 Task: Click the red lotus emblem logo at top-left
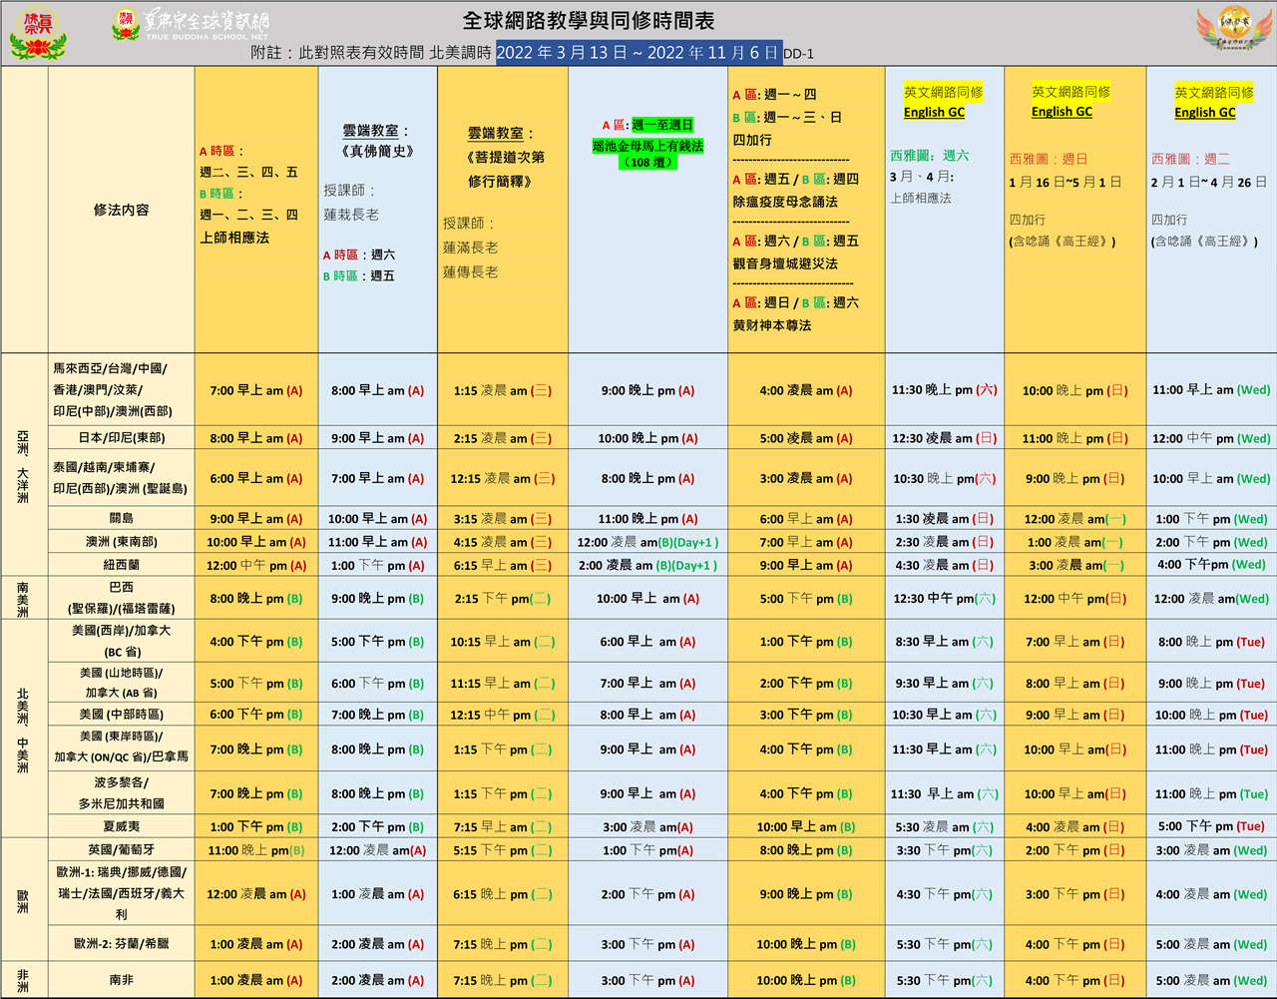(x=37, y=33)
